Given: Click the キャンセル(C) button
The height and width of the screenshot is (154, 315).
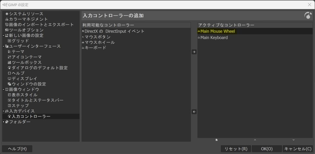Looking at the screenshot, I should (x=298, y=149).
